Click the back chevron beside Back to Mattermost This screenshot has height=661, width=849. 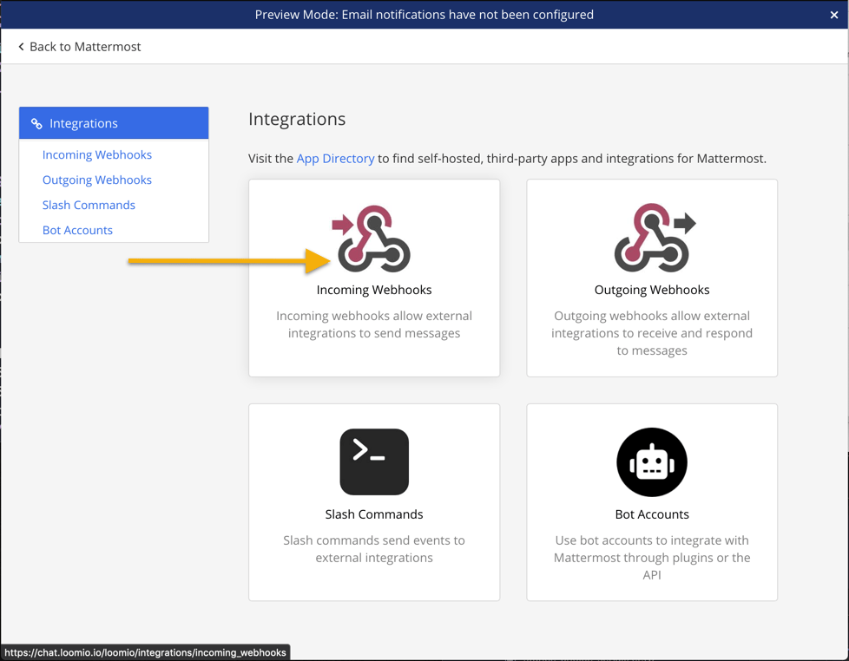click(x=21, y=47)
